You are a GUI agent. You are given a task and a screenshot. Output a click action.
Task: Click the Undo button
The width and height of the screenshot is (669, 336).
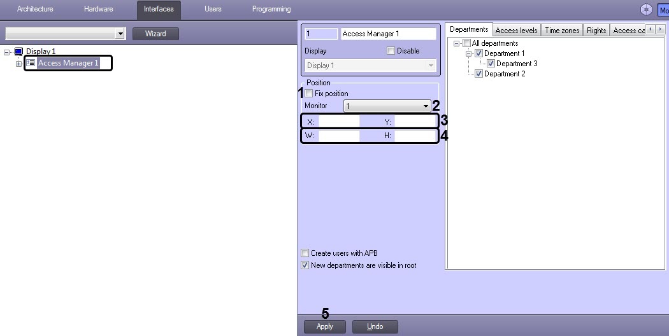coord(375,326)
